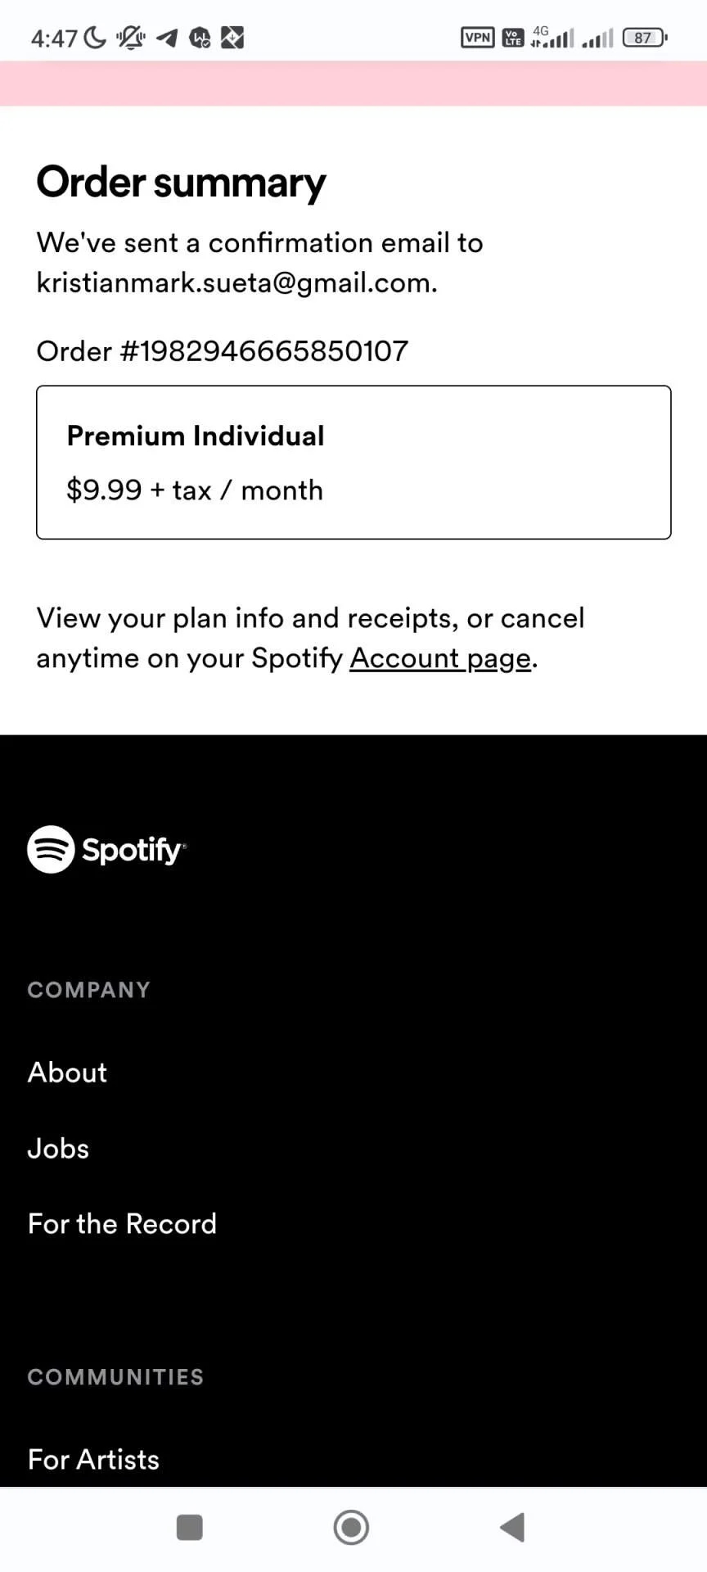
Task: Tap the 4G signal strength icon
Action: [552, 37]
